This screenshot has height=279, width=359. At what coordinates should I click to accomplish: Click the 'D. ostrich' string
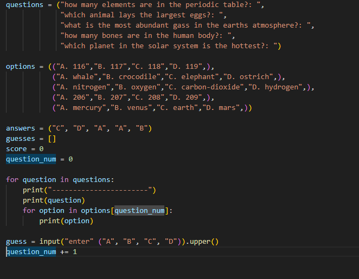tap(250, 77)
